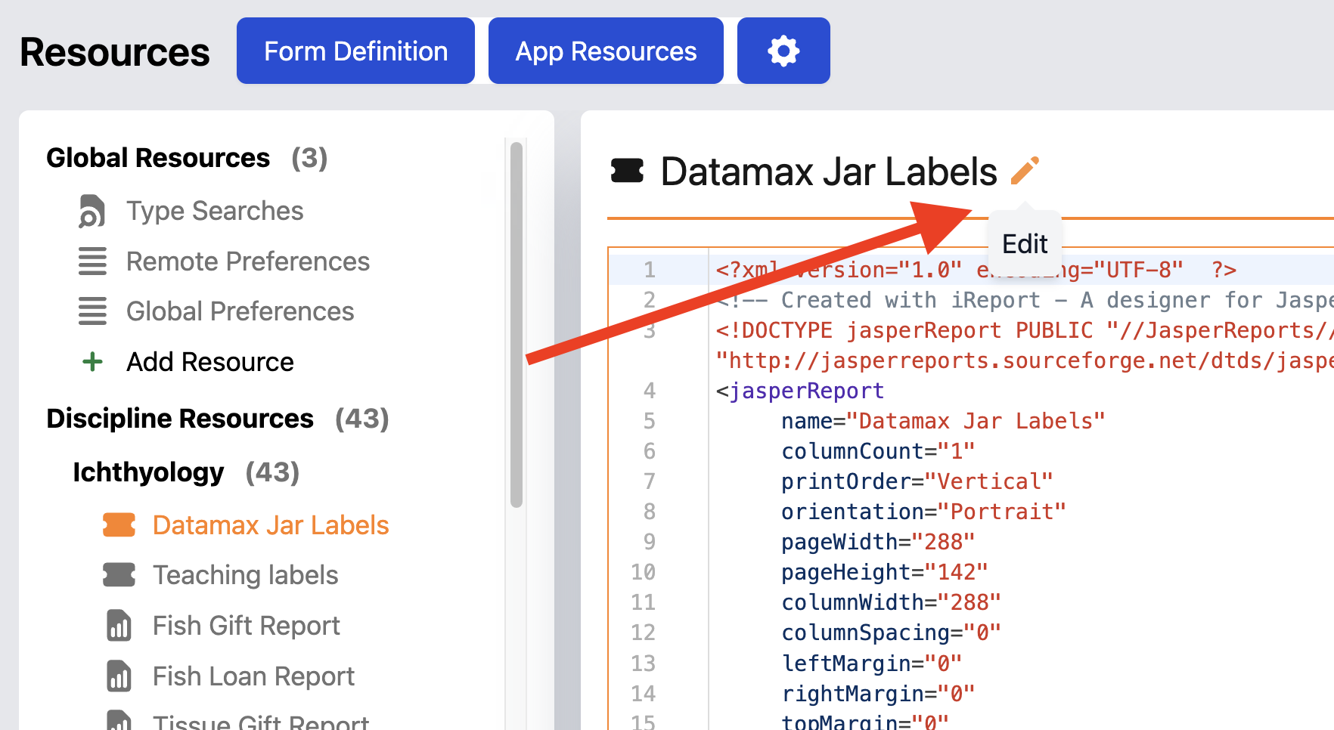Viewport: 1334px width, 730px height.
Task: Select Type Searches in Global Resources
Action: coord(215,211)
